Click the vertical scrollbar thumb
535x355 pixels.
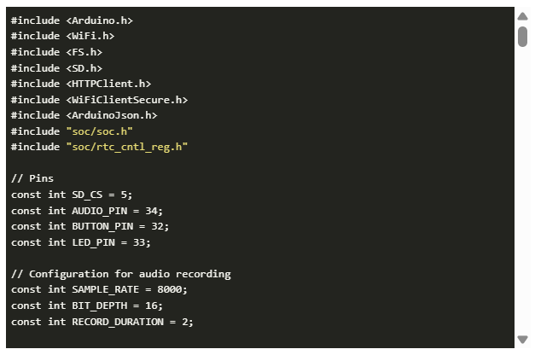pos(522,36)
